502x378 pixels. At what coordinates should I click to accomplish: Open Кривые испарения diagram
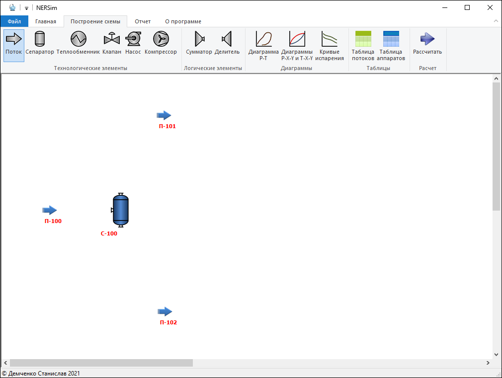point(330,46)
